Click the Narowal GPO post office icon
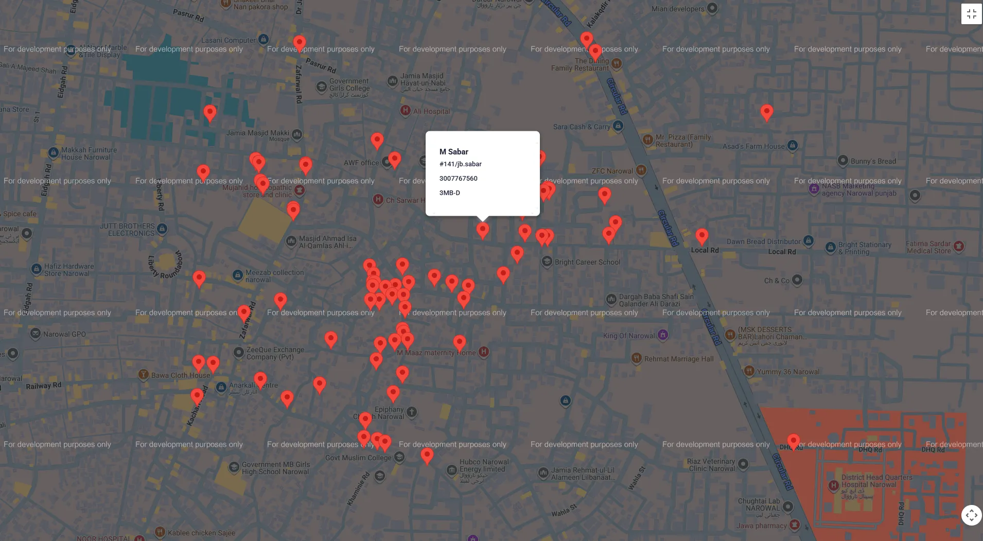This screenshot has width=983, height=541. [35, 334]
